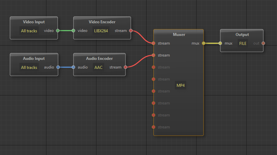
Task: Change the AAC codec on Audio Encoder
Action: coord(98,67)
